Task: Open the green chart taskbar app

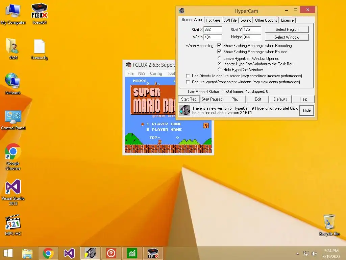Action: coord(132,253)
